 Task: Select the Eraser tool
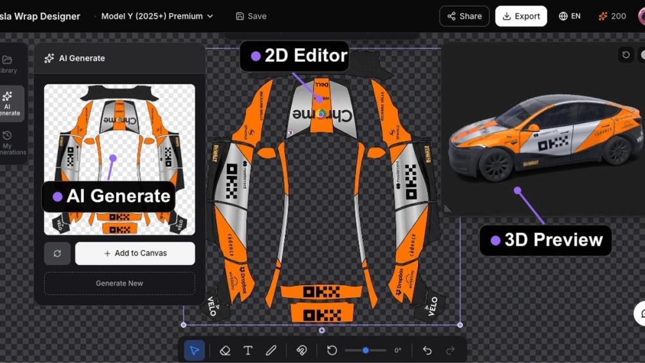point(225,350)
